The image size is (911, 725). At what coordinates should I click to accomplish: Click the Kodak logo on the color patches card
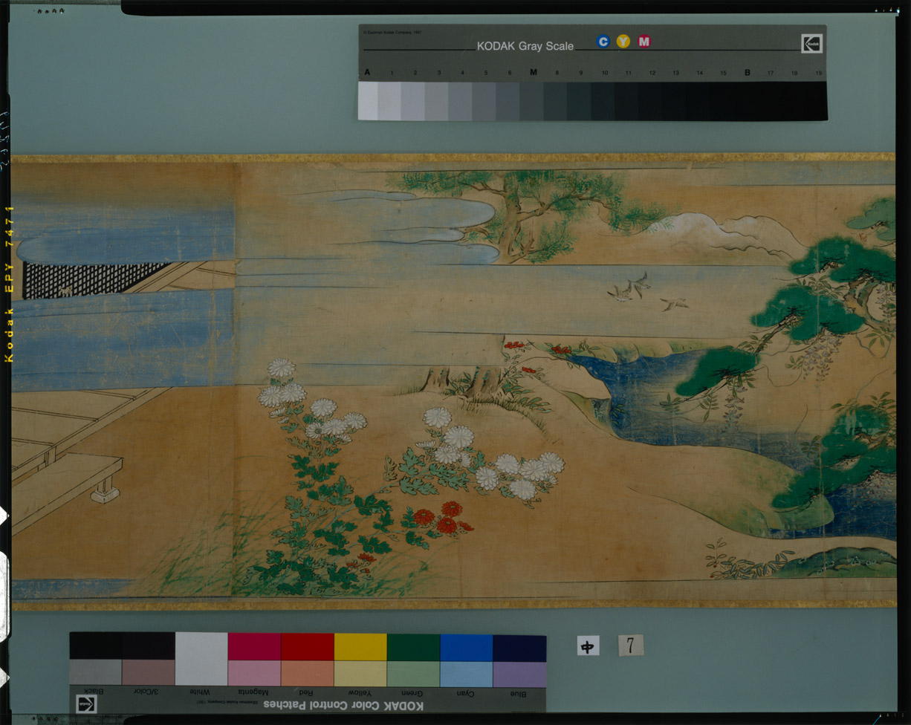[x=86, y=703]
